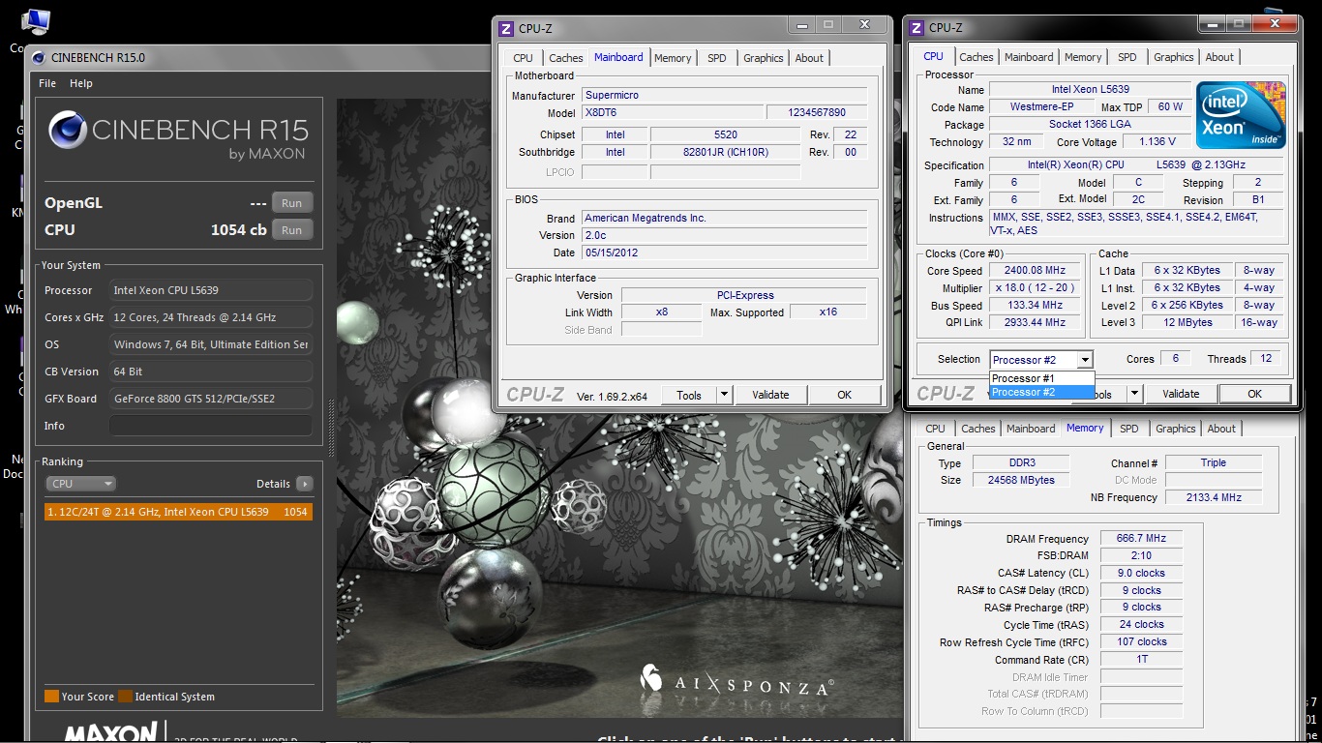Click the Z icon in processor CPU-Z title bar
The image size is (1322, 743).
(x=916, y=28)
